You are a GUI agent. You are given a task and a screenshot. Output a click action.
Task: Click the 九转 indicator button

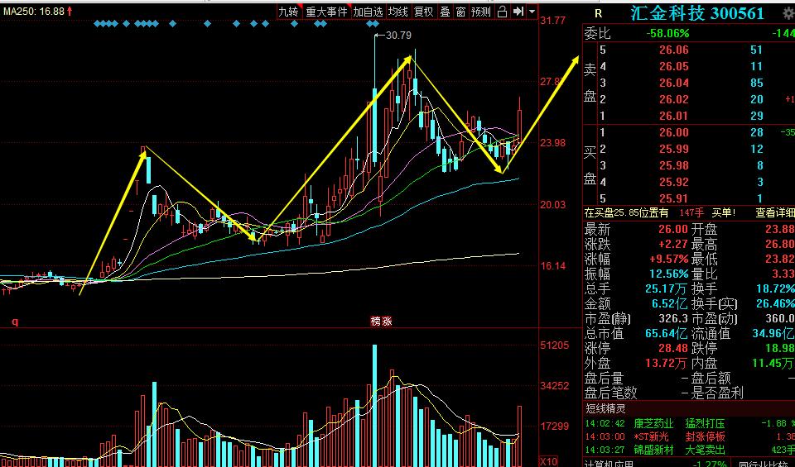tap(288, 12)
